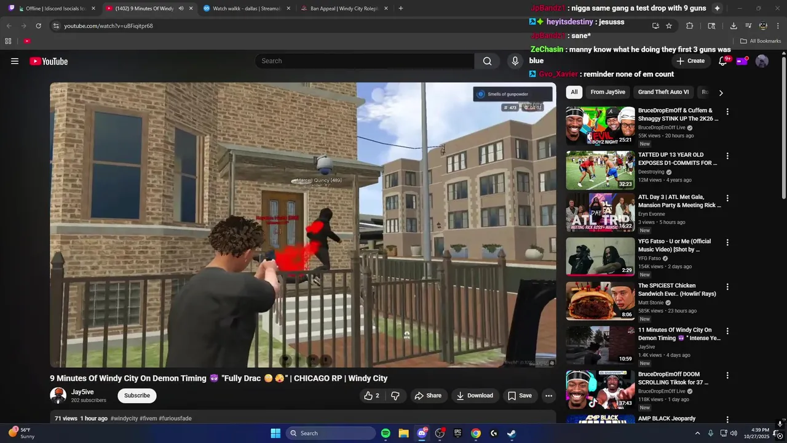Open Chrome extensions puzzle icon
This screenshot has height=443, width=787.
pos(689,26)
